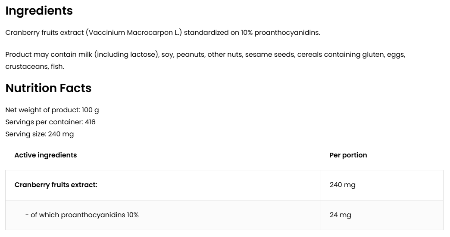
Task: Click the 'Active ingredients' column header
Action: [x=46, y=155]
